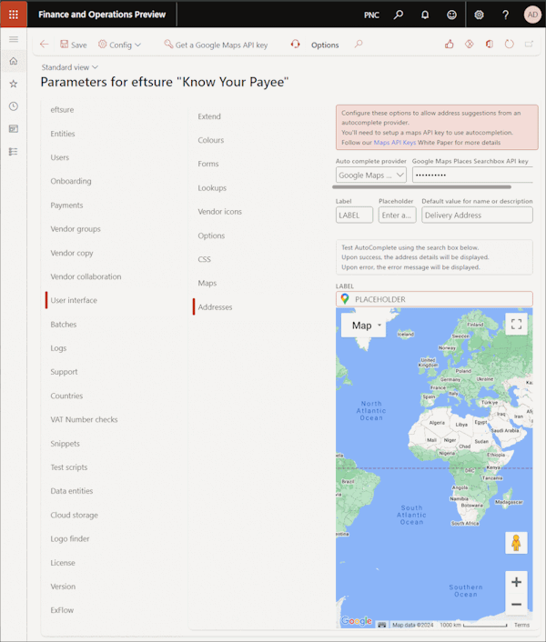The height and width of the screenshot is (642, 546).
Task: Open Maps API Keys link
Action: (x=394, y=143)
